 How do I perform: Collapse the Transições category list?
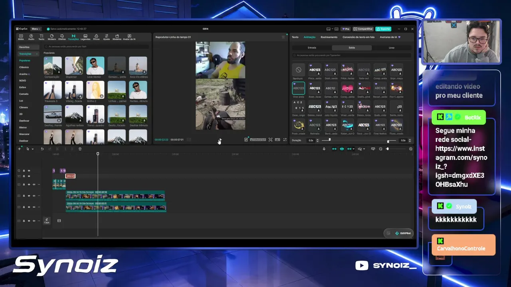click(37, 54)
